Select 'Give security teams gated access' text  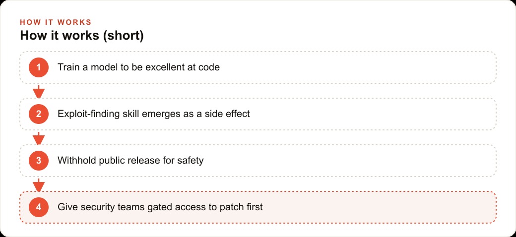click(132, 207)
